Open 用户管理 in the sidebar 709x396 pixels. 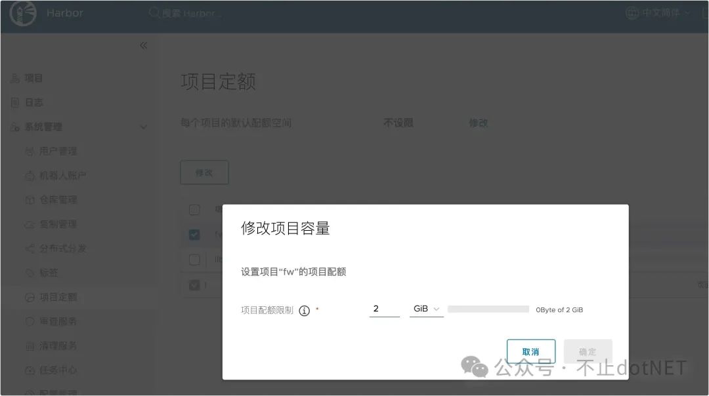[x=58, y=151]
